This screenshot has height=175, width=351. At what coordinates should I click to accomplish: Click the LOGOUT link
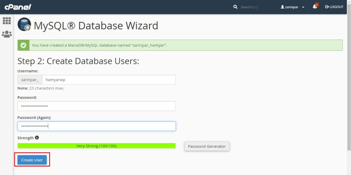334,7
